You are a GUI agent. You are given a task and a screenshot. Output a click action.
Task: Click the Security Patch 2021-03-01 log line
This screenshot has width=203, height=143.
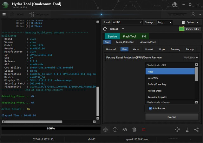pyautogui.click(x=25, y=83)
